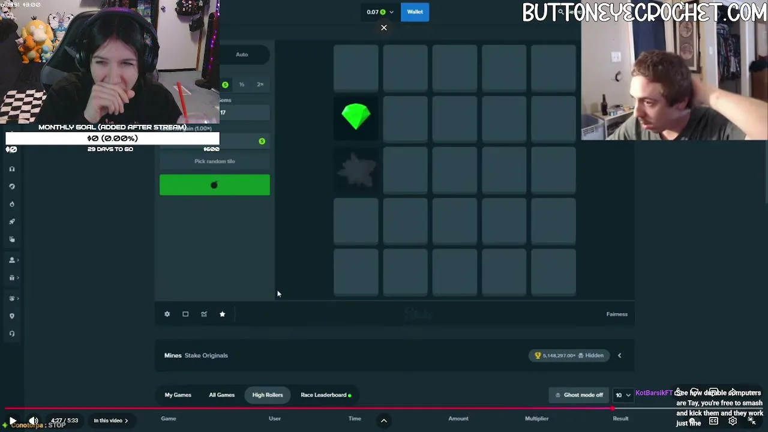
Task: Open the gift promotions sidebar icon
Action: tap(11, 278)
